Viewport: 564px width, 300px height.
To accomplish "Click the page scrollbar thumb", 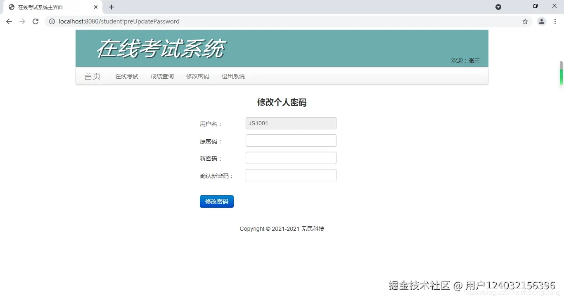I will 561,73.
